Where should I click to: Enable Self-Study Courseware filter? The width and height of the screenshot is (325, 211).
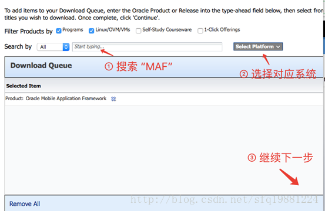(138, 31)
